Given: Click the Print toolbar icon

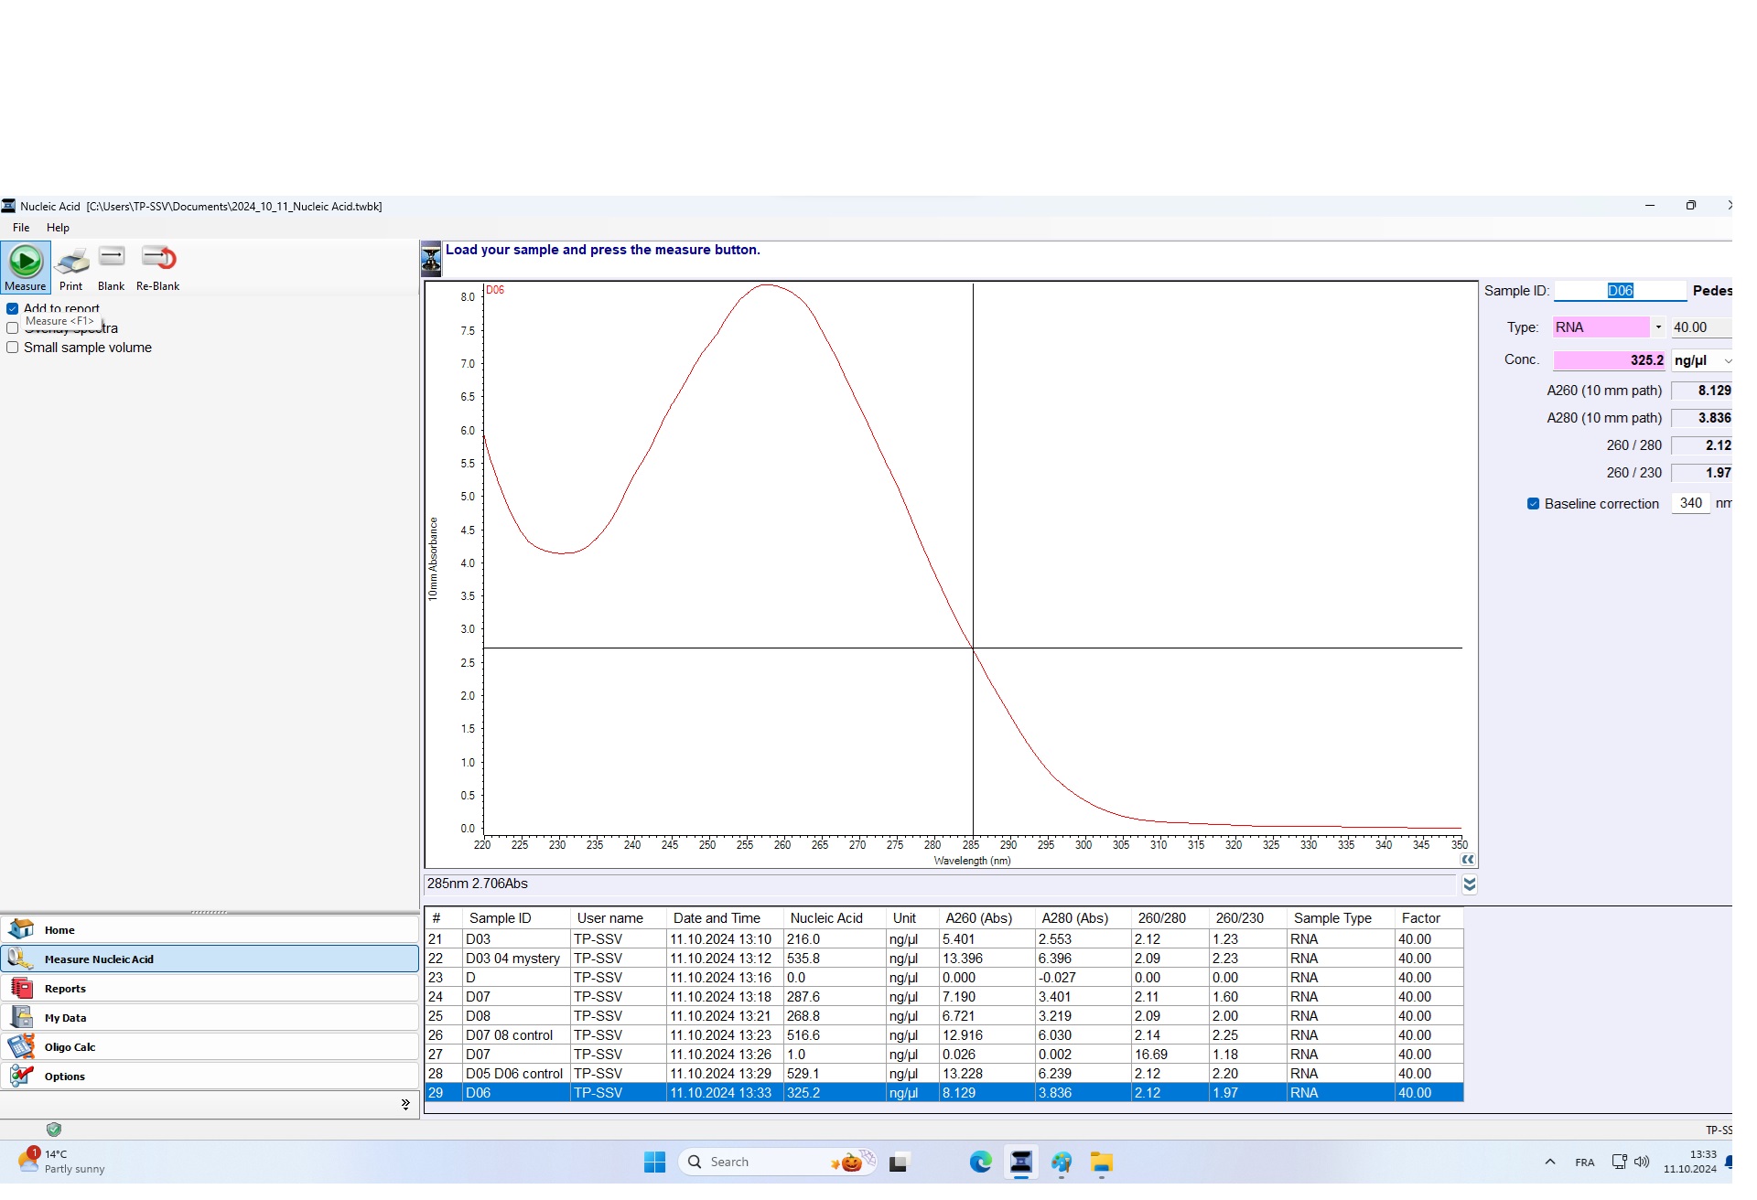Looking at the screenshot, I should [x=71, y=262].
